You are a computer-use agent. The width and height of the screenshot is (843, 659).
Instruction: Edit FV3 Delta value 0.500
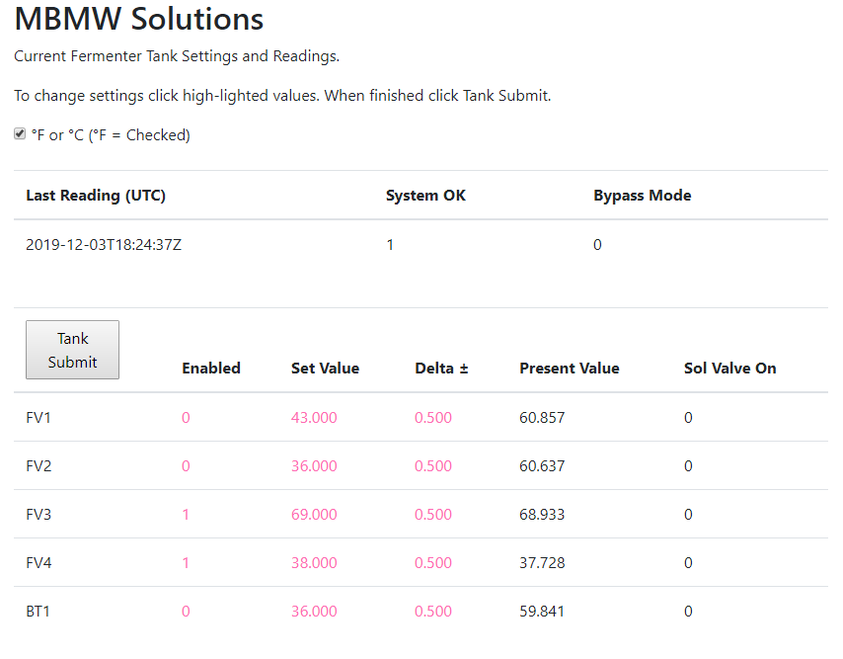(x=433, y=515)
